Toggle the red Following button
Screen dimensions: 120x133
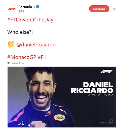pyautogui.click(x=99, y=9)
